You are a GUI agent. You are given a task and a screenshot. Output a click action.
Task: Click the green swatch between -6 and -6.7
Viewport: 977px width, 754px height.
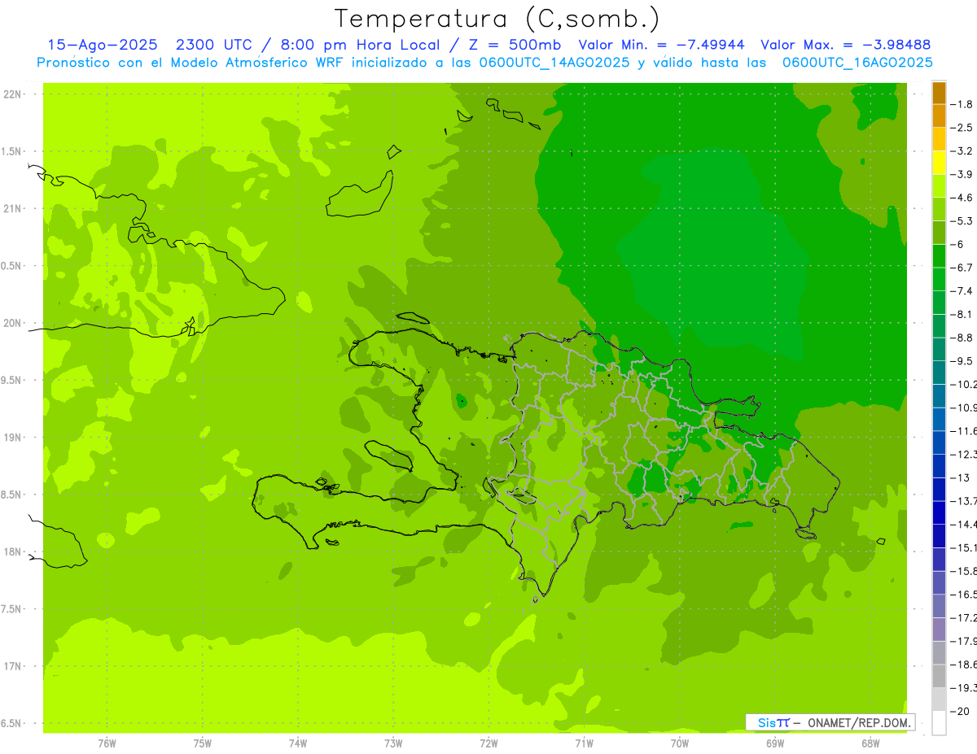pyautogui.click(x=939, y=255)
